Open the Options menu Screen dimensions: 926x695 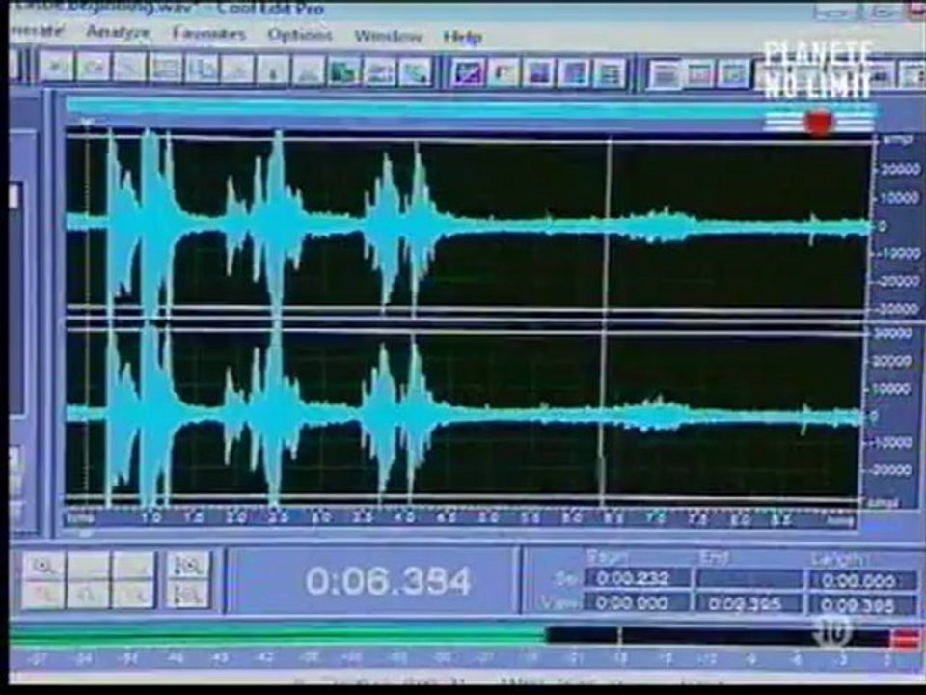(299, 35)
